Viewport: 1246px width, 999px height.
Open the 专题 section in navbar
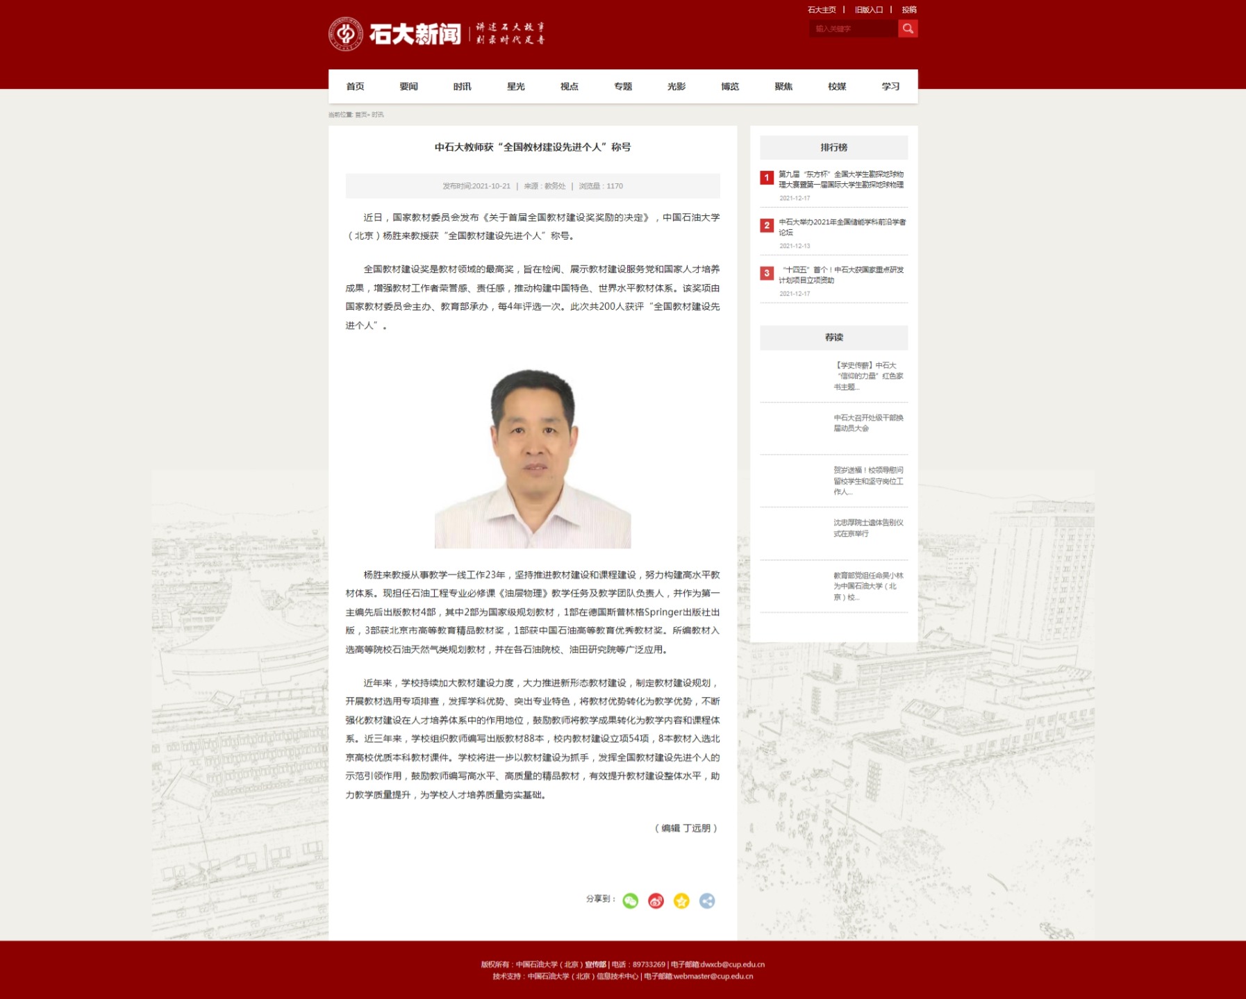622,87
